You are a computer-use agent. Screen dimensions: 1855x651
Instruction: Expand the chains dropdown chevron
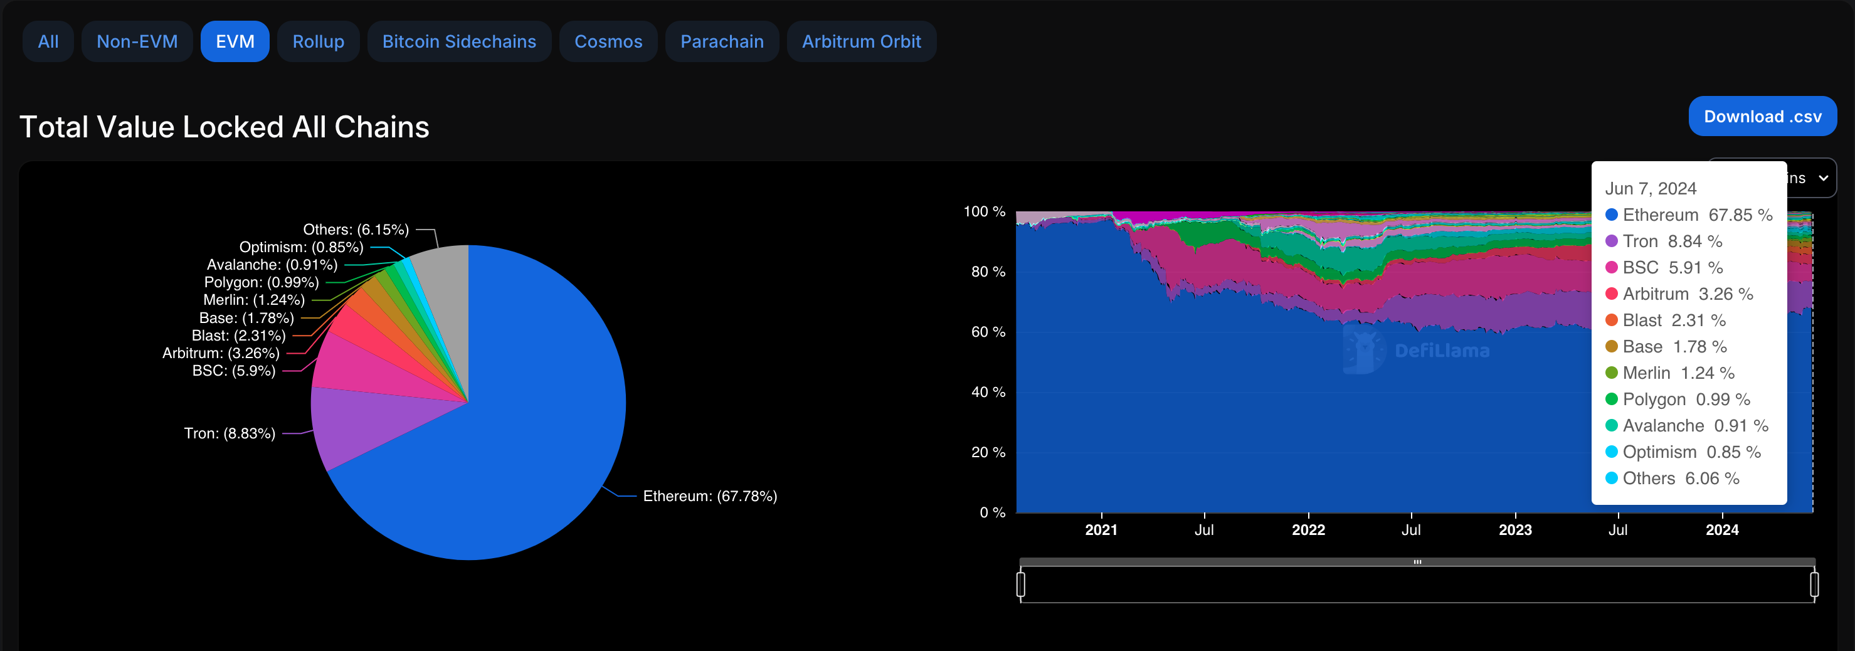point(1822,178)
